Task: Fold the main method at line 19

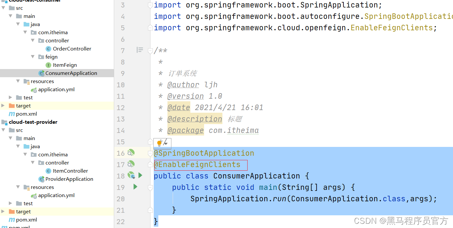Action: pyautogui.click(x=150, y=188)
